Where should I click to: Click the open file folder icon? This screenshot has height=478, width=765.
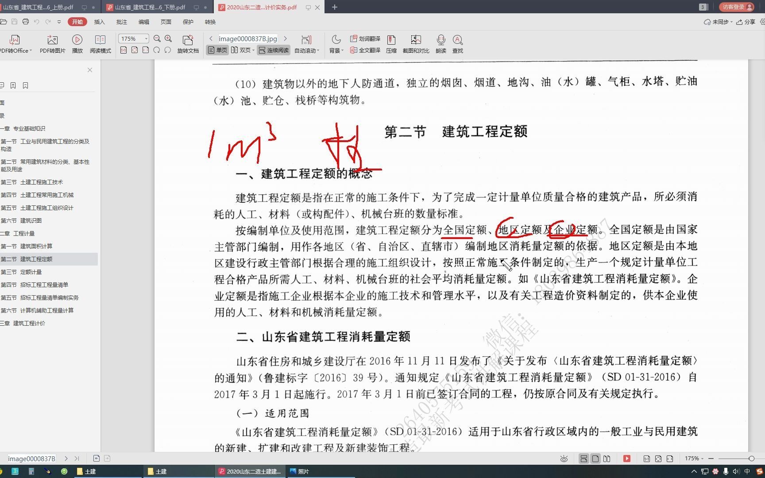4,22
